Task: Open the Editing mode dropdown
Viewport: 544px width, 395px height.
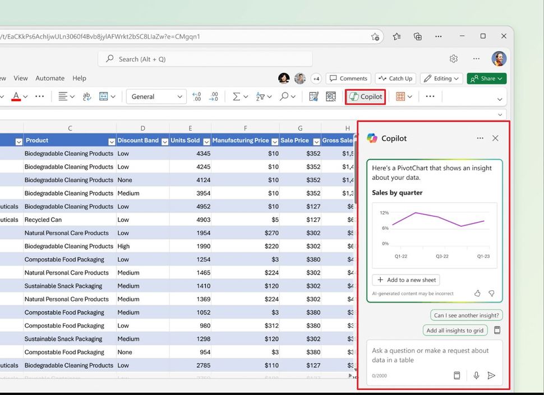Action: [x=441, y=78]
